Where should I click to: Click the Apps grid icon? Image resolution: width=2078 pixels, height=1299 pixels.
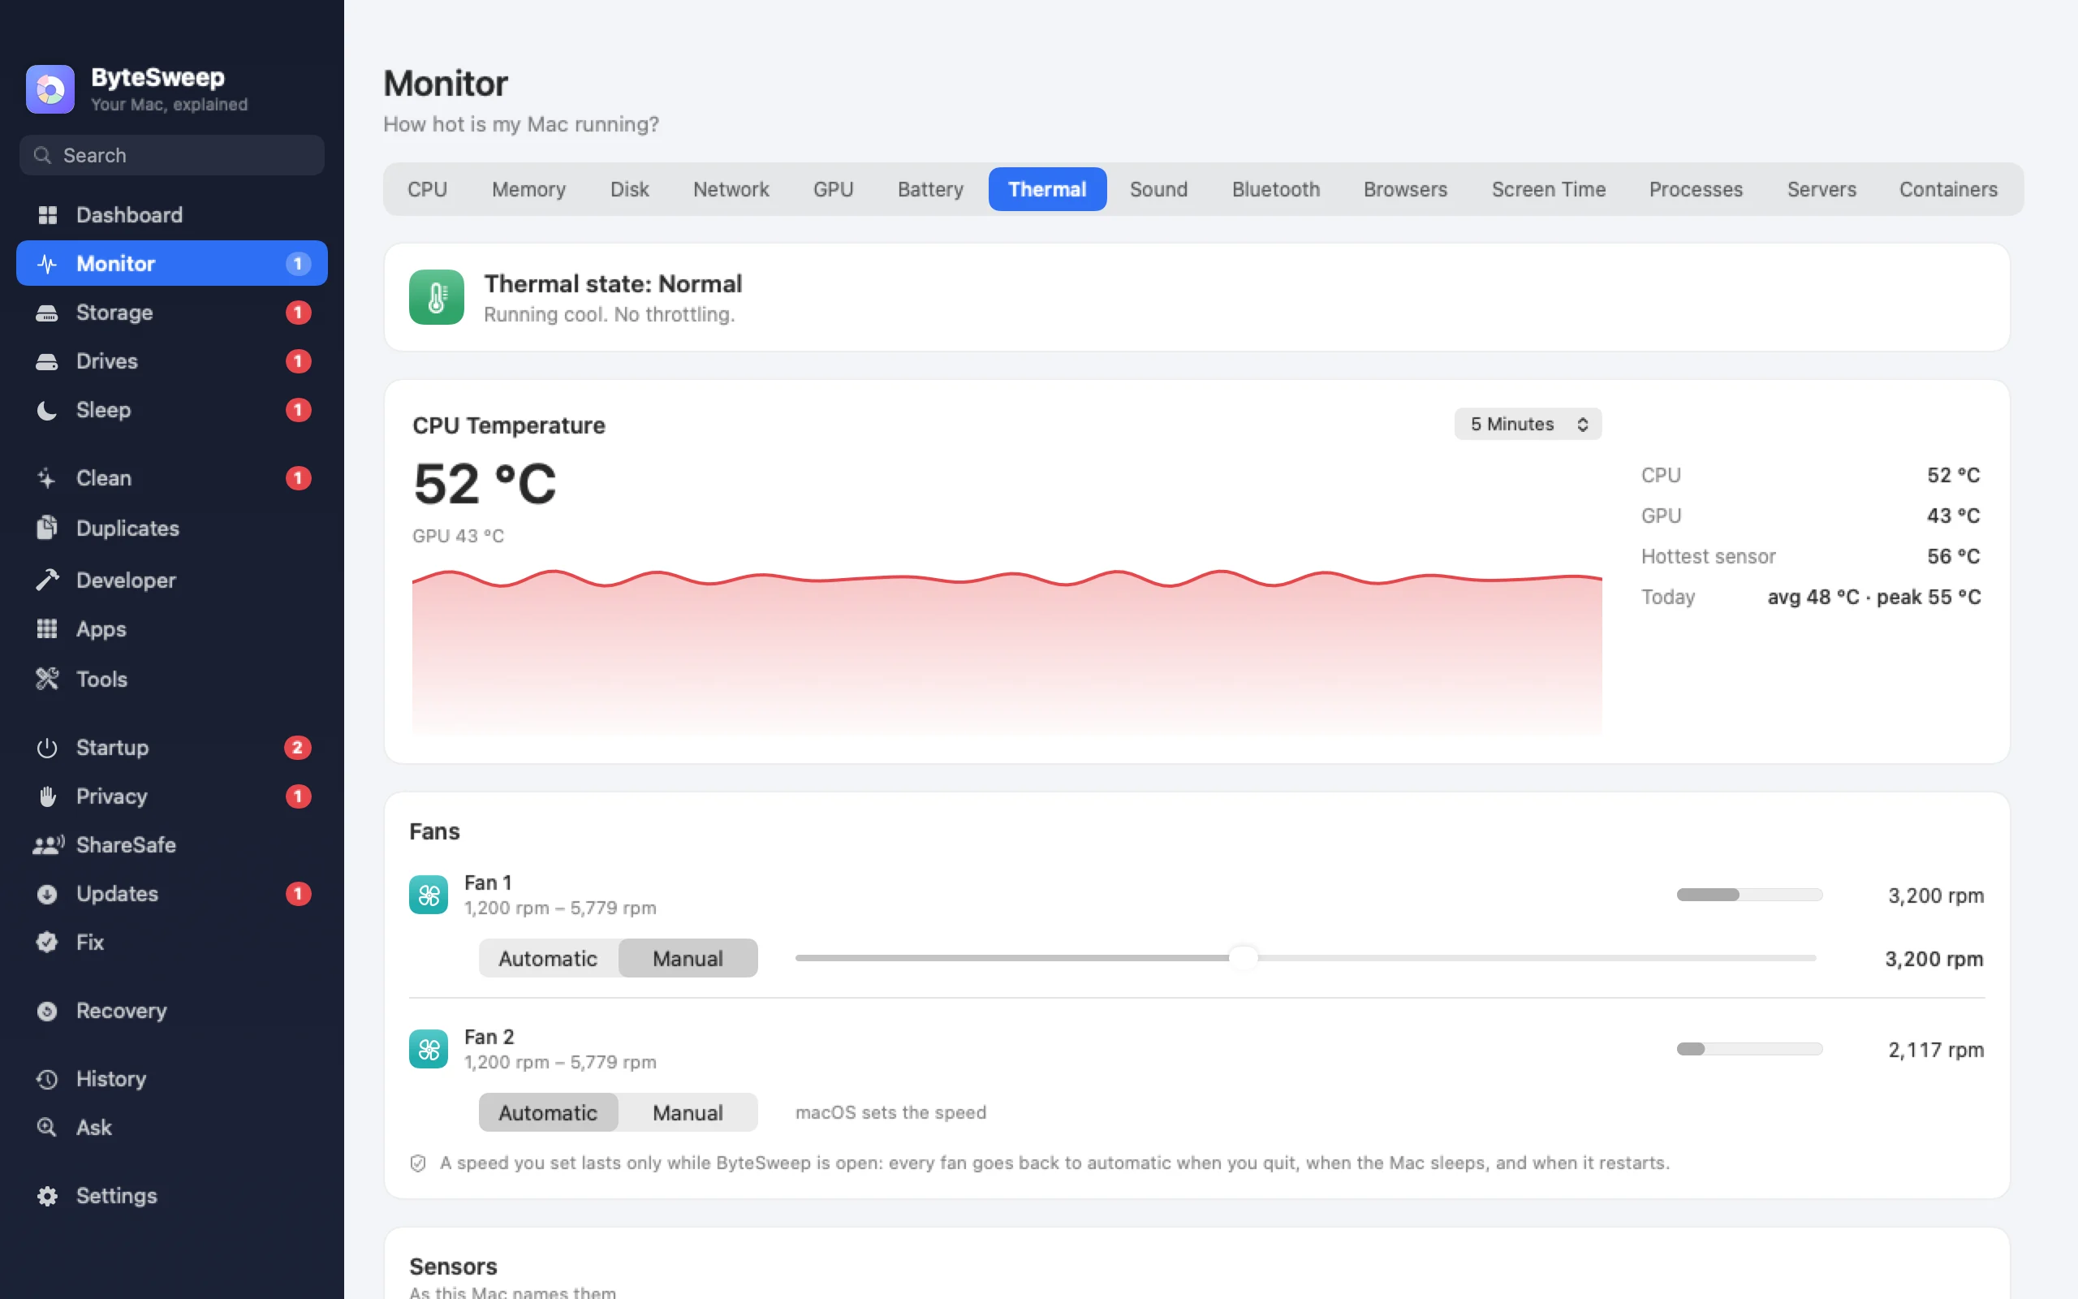[x=47, y=629]
